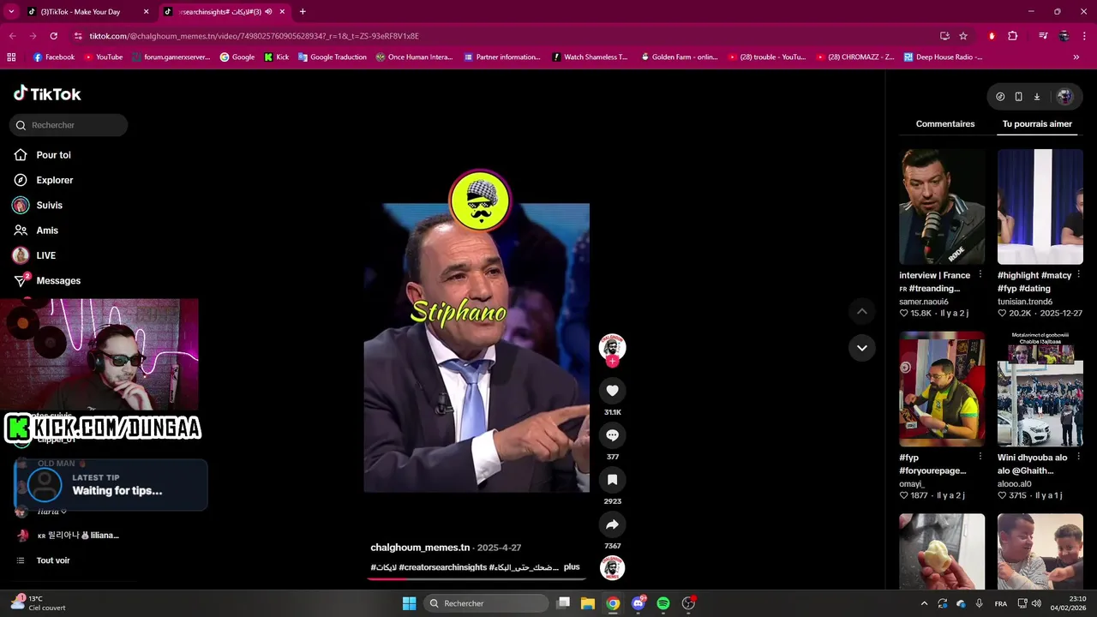Open options for the Wini dhyouba alo video

click(1078, 458)
